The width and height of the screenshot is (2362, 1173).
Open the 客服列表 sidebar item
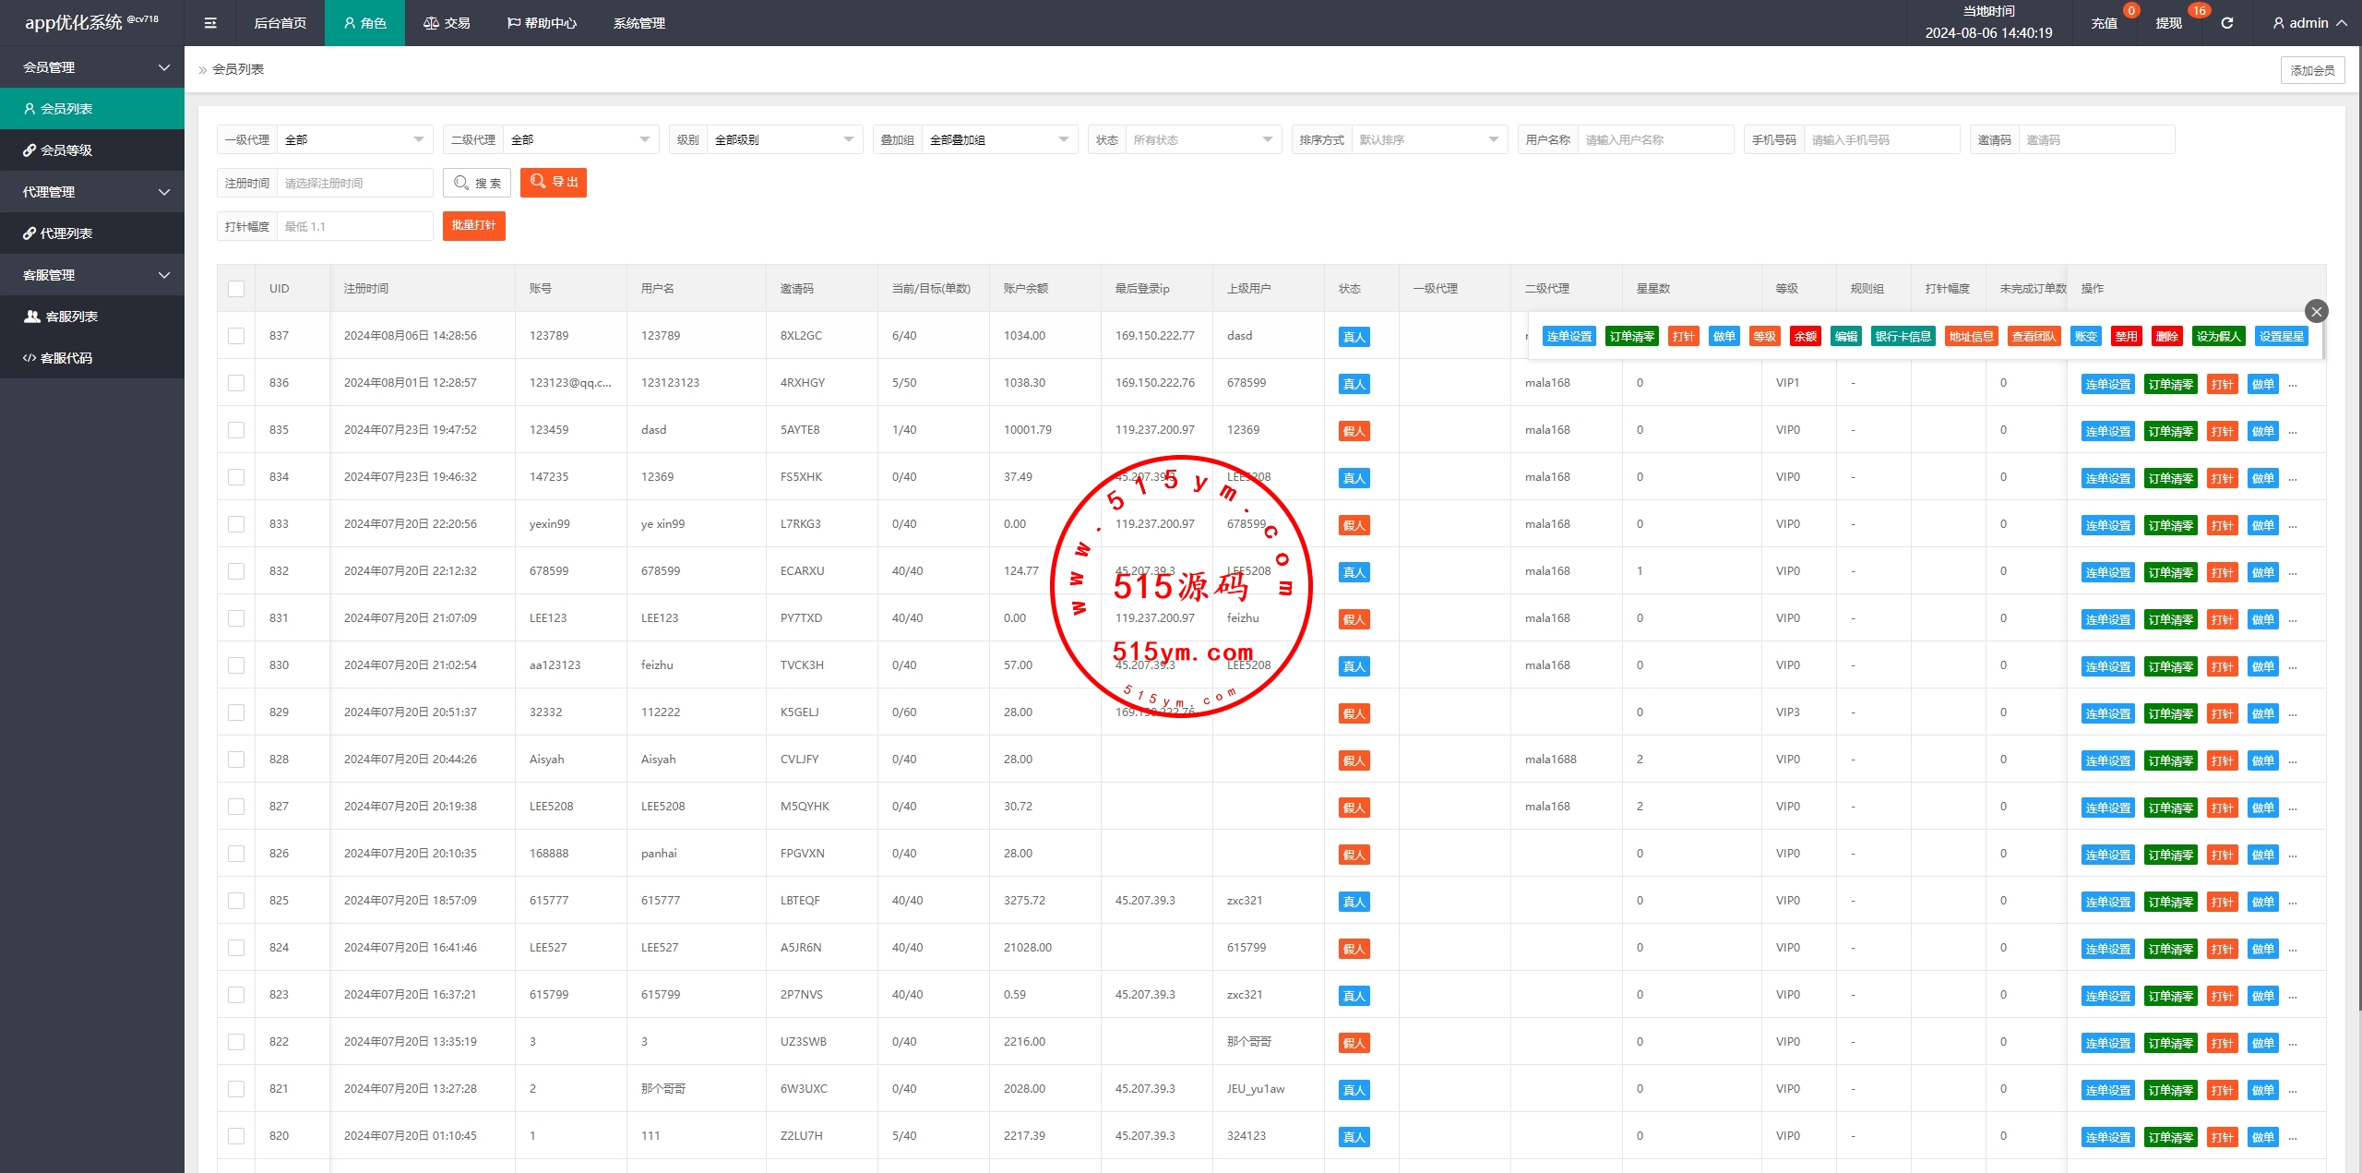click(x=71, y=317)
